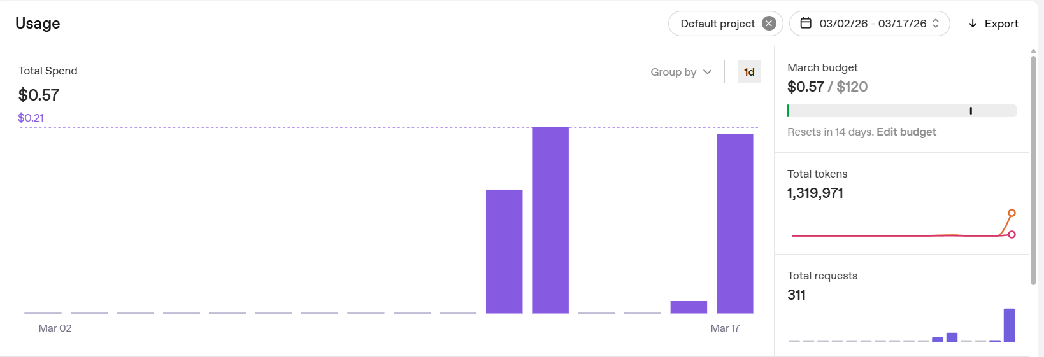Image resolution: width=1044 pixels, height=357 pixels.
Task: Click the budget threshold marker
Action: click(x=971, y=111)
